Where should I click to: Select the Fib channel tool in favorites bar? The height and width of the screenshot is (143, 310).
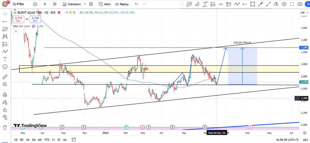click(x=229, y=4)
